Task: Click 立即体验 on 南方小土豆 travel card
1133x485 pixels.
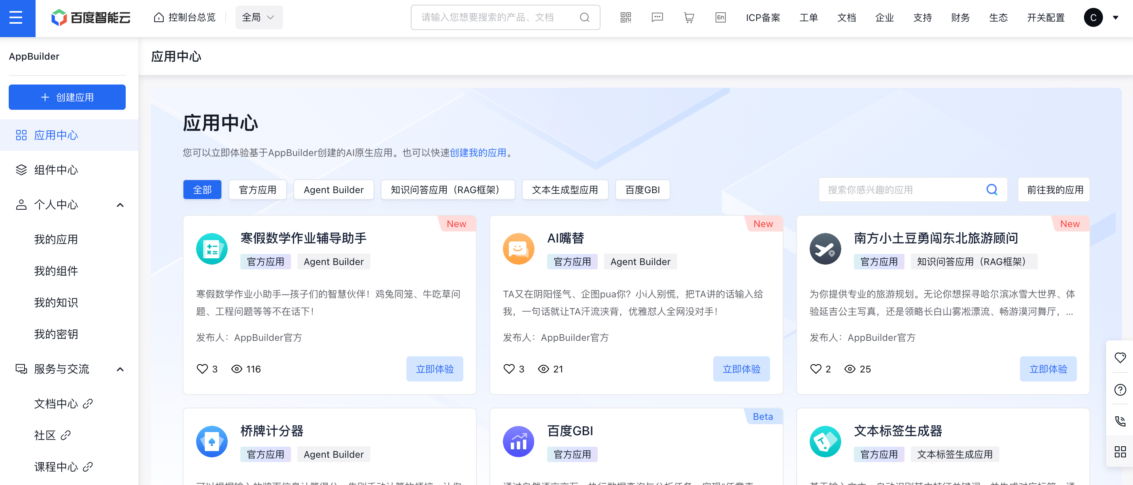Action: click(x=1048, y=369)
